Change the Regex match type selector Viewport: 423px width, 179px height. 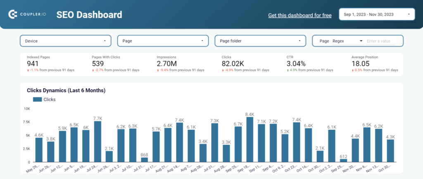tap(347, 41)
